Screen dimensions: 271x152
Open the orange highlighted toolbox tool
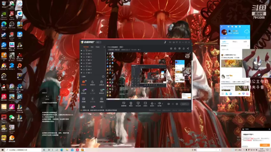84,83
